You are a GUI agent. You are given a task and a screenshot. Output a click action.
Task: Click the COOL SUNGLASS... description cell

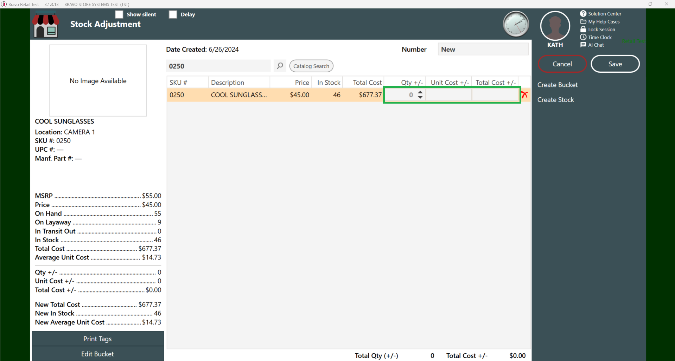pyautogui.click(x=239, y=95)
